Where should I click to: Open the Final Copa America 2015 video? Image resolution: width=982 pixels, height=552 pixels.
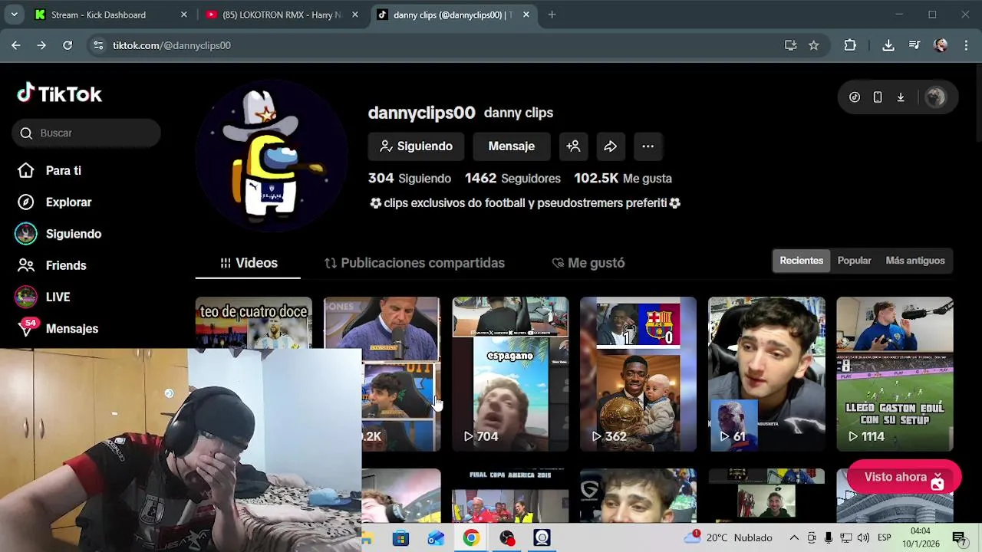pos(510,495)
